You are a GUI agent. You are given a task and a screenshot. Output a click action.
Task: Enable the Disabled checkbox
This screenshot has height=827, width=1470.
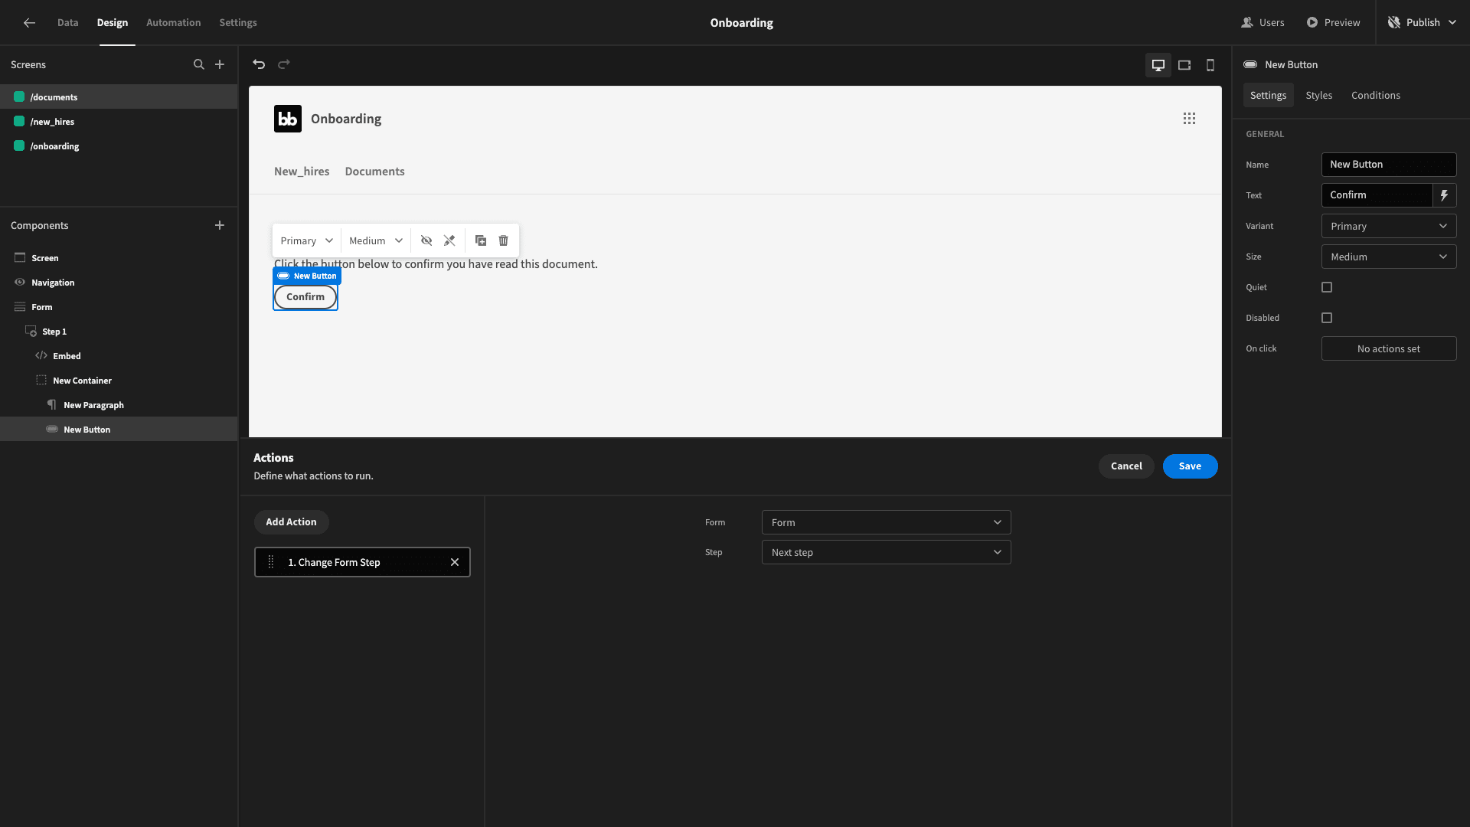click(1327, 318)
